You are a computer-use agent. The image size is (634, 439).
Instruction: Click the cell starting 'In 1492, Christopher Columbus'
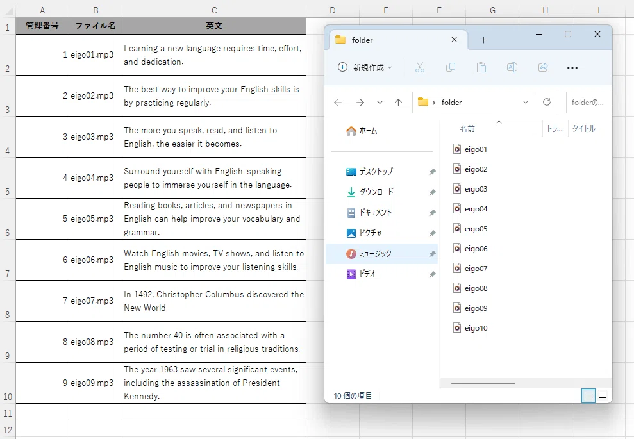tap(214, 301)
